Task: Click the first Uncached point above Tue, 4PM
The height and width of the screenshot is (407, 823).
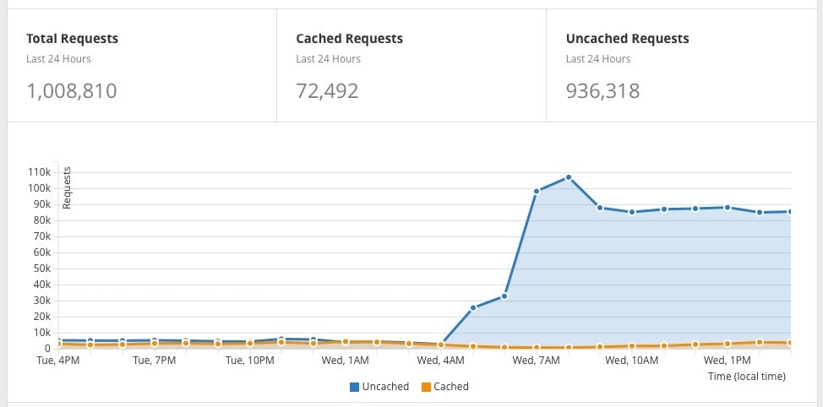Action: coord(58,340)
